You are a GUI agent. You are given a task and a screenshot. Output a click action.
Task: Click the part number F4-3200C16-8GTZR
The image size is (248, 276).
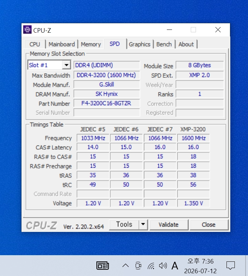click(x=106, y=103)
